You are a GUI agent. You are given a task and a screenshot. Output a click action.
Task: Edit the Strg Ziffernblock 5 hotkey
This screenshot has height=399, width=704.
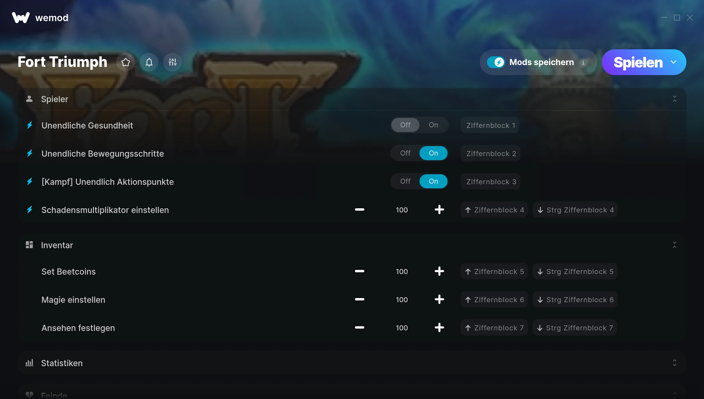point(575,271)
